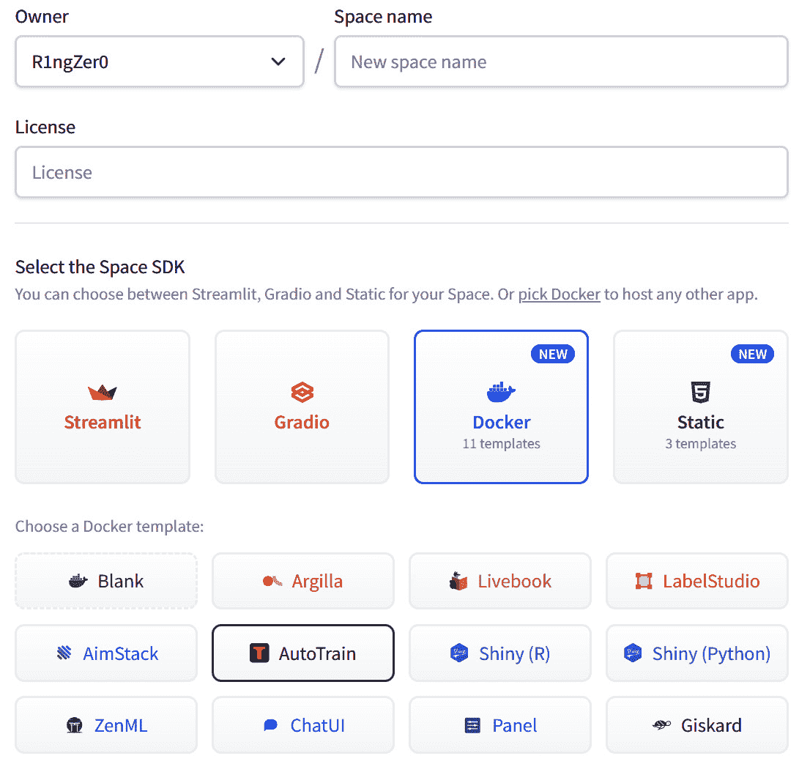Click the Giskard turtle icon
Viewport: 799px width, 764px height.
661,726
